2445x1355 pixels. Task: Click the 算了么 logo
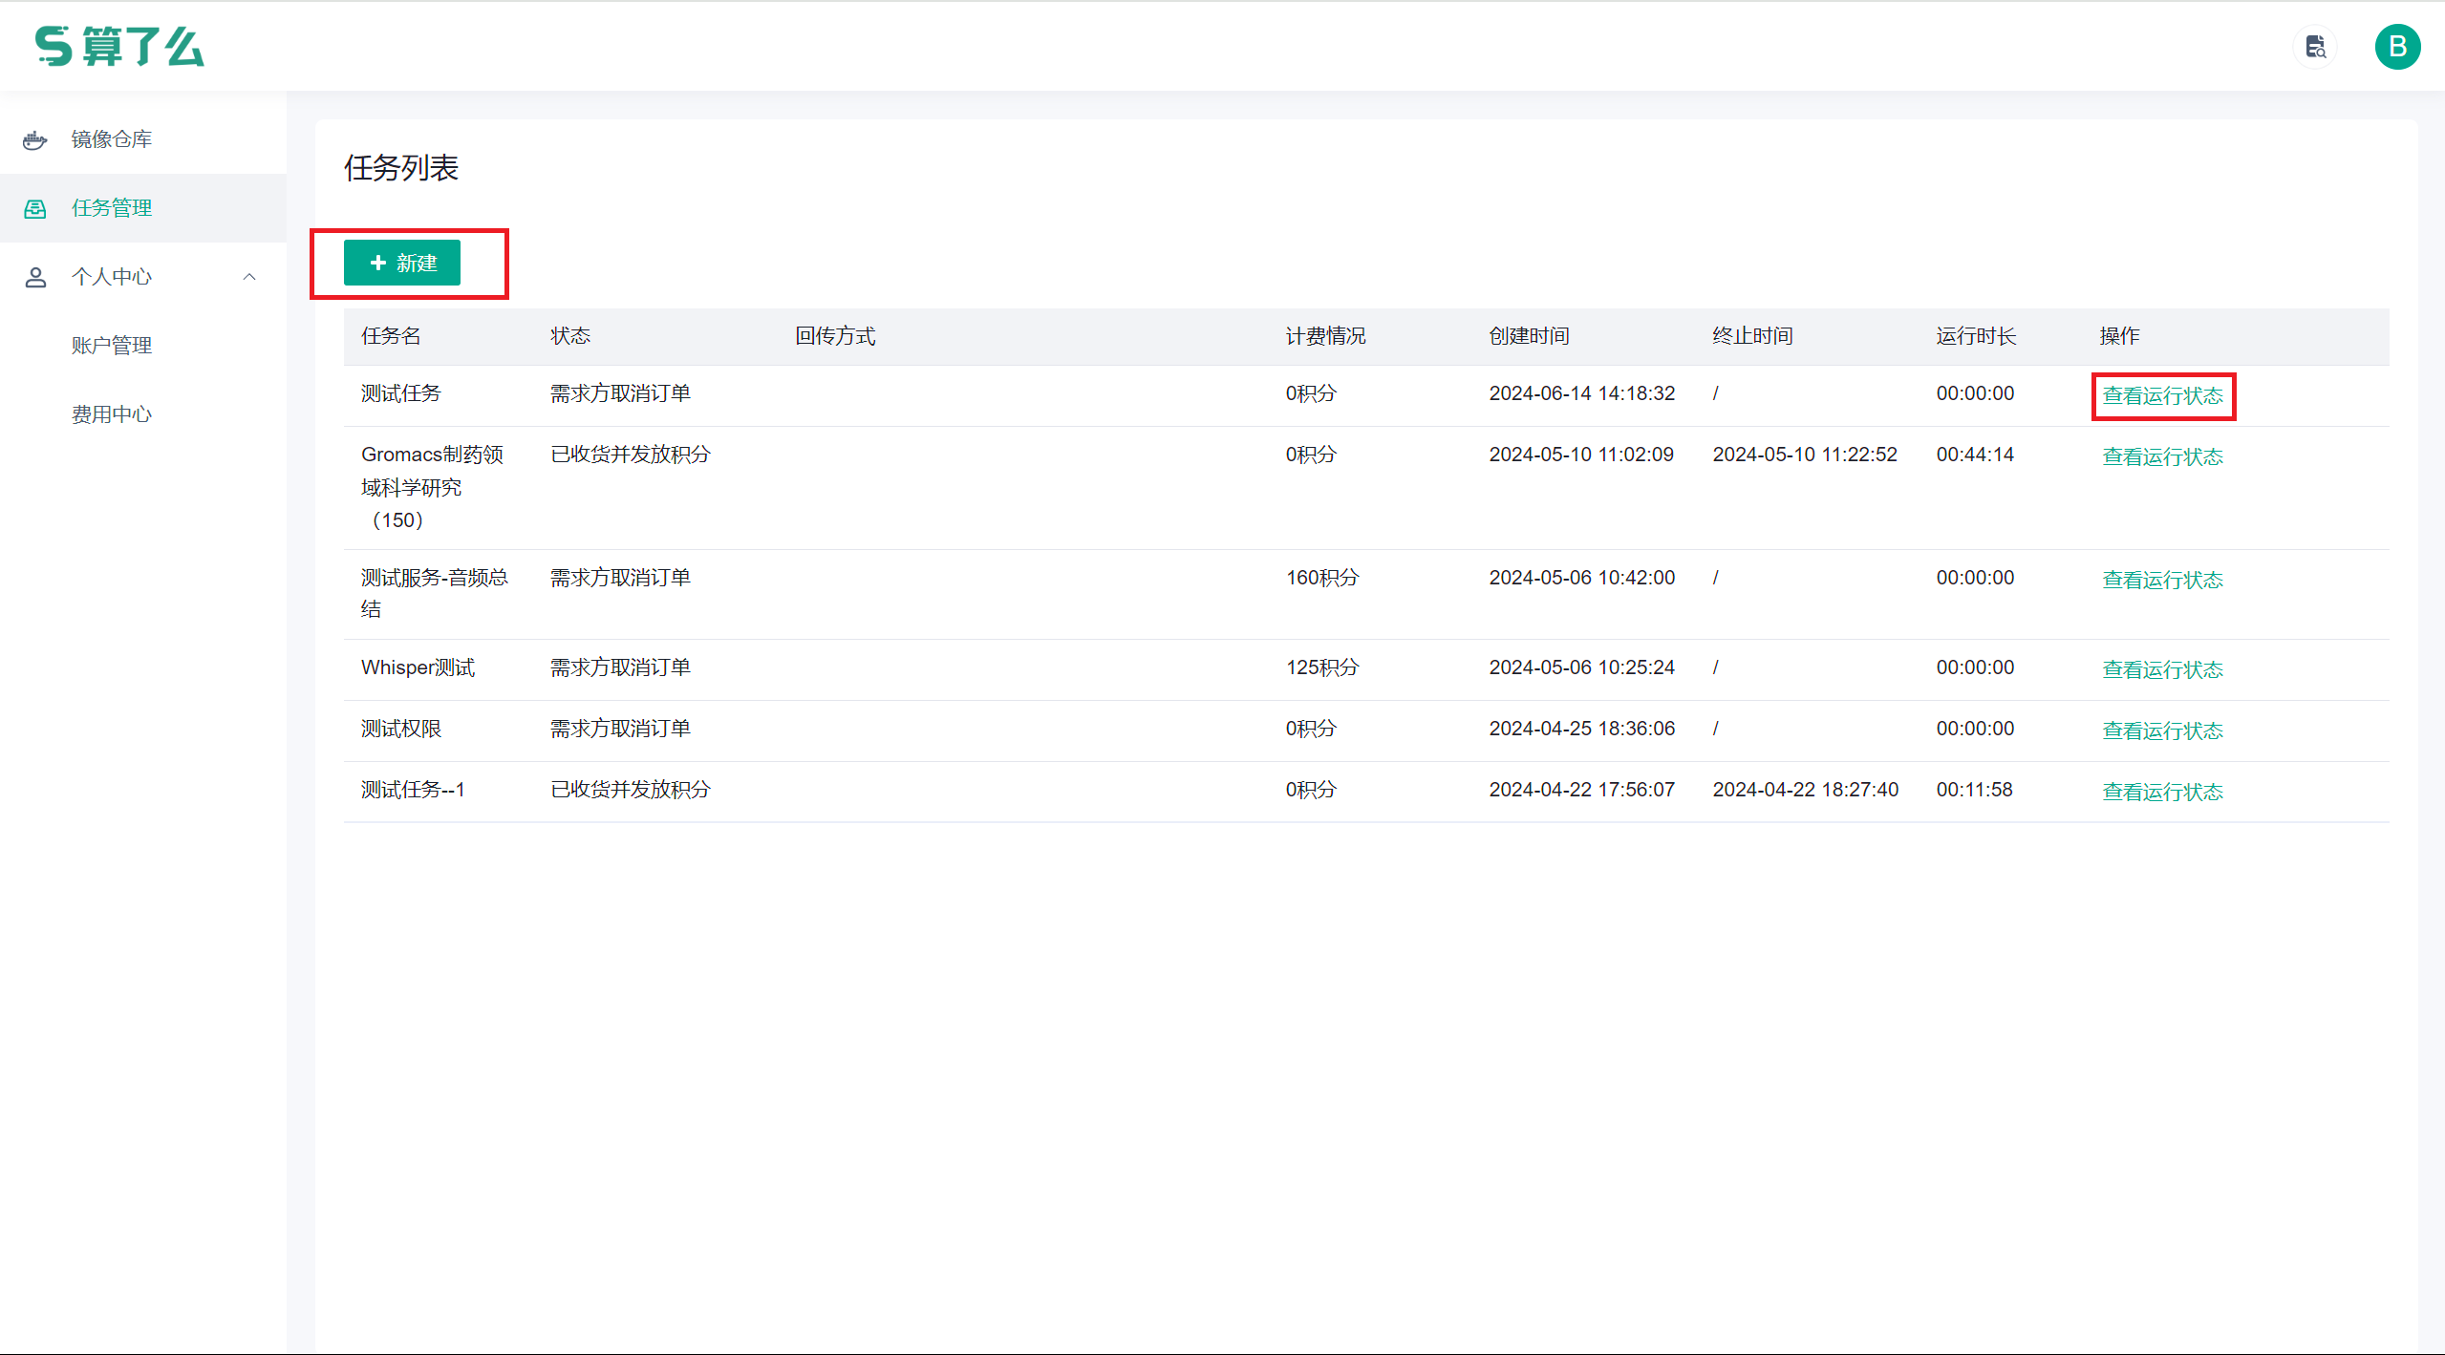(119, 46)
